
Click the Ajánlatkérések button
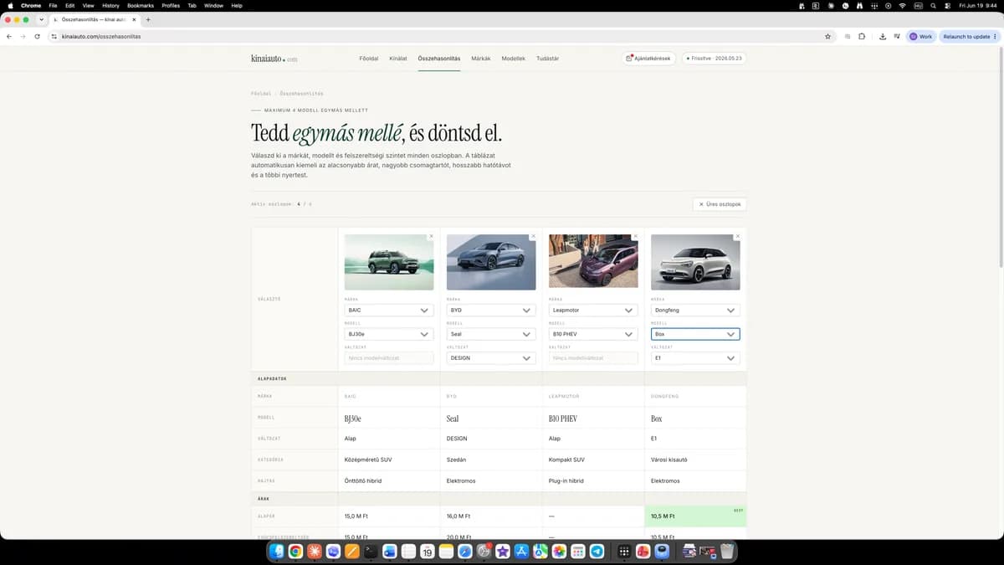(648, 59)
